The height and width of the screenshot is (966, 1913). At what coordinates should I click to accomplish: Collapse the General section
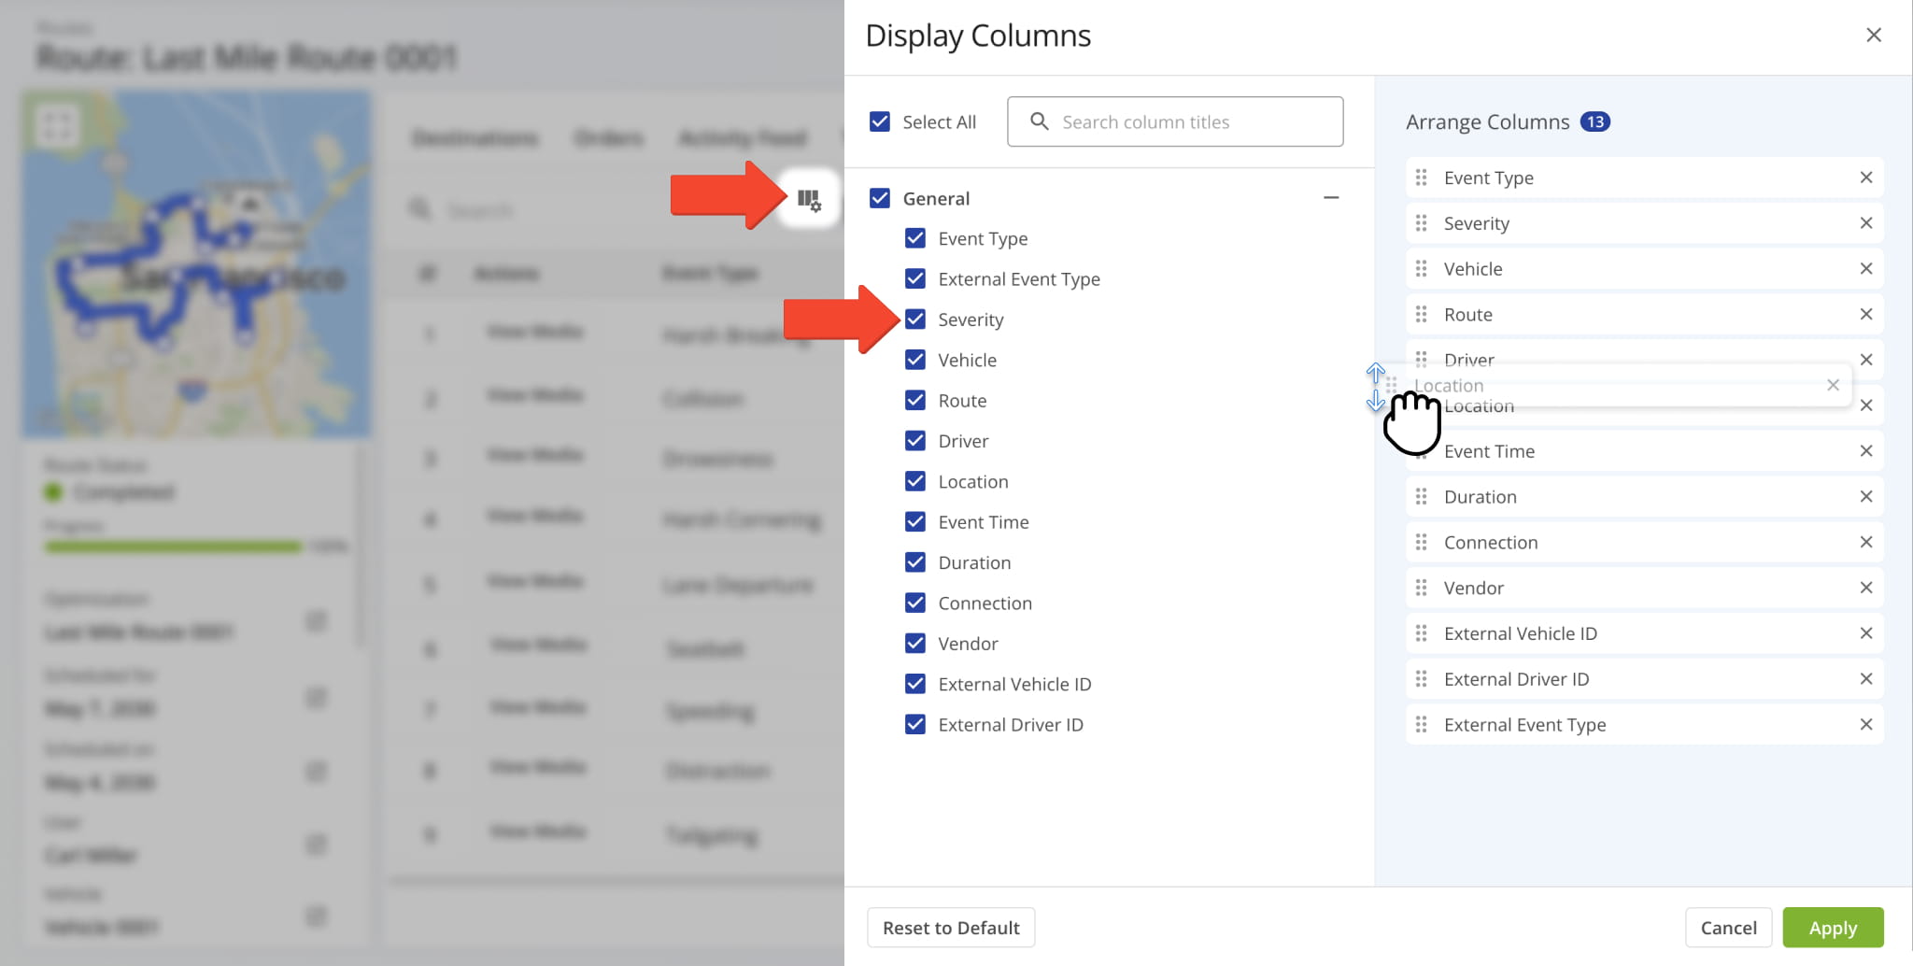(1331, 198)
